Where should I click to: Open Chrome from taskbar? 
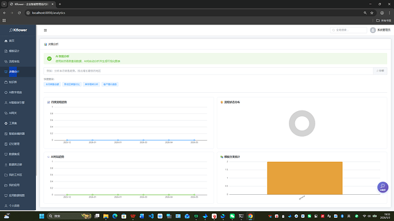[250, 216]
